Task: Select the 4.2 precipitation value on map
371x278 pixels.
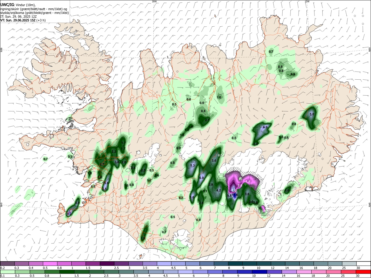Action: [219, 190]
